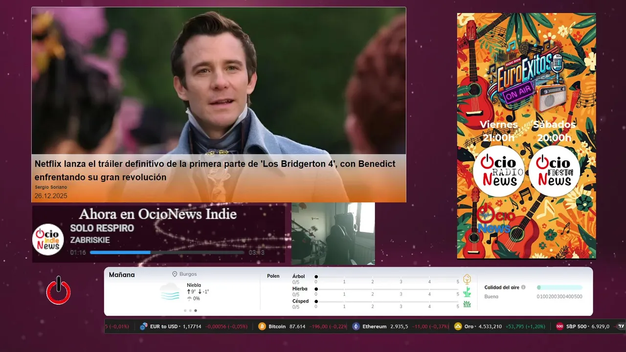626x352 pixels.
Task: Click the author name Sergio Soriano
Action: [x=51, y=187]
